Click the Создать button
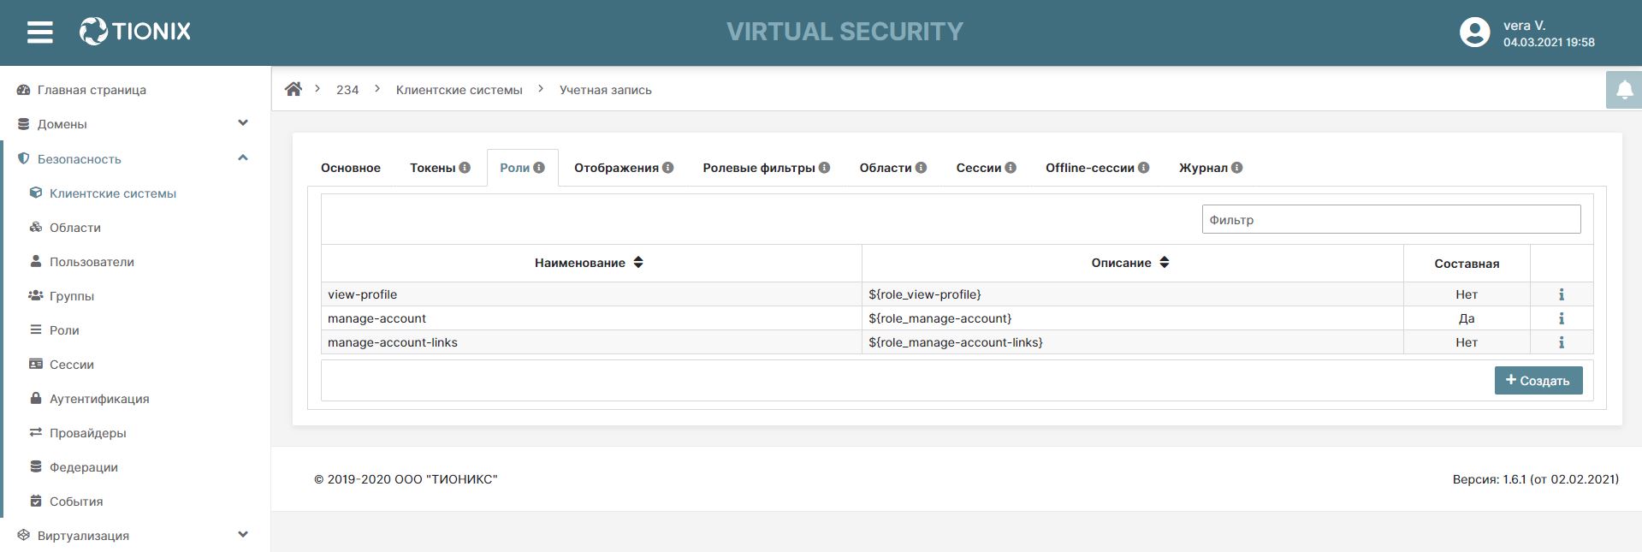Viewport: 1642px width, 552px height. point(1538,381)
